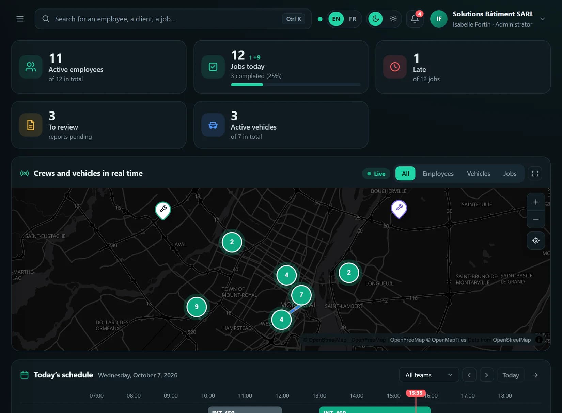Click the IF user avatar
Viewport: 562px width, 413px height.
tap(439, 19)
